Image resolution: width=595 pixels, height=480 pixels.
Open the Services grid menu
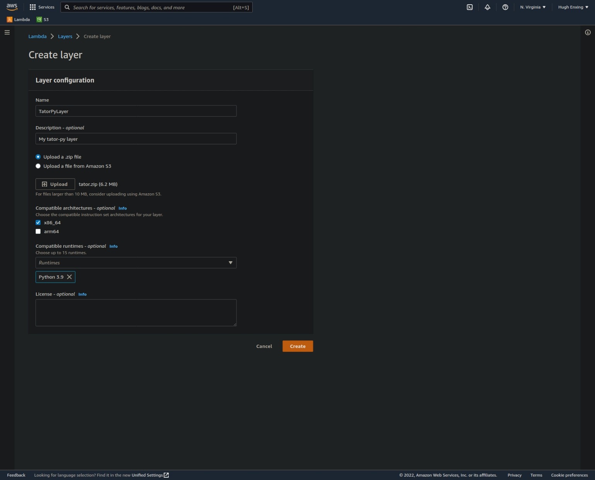pyautogui.click(x=42, y=7)
